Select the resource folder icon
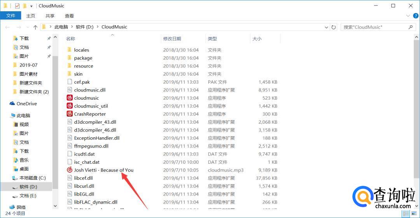Image resolution: width=420 pixels, height=218 pixels. click(x=69, y=66)
